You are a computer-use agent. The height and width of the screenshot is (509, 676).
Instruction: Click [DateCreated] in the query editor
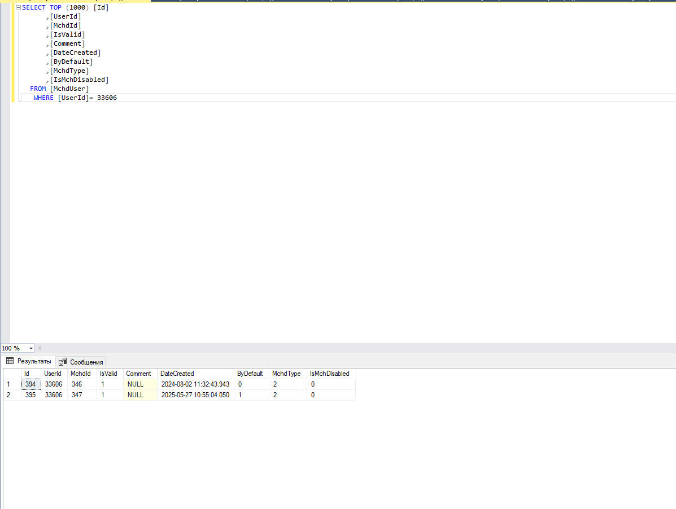76,52
